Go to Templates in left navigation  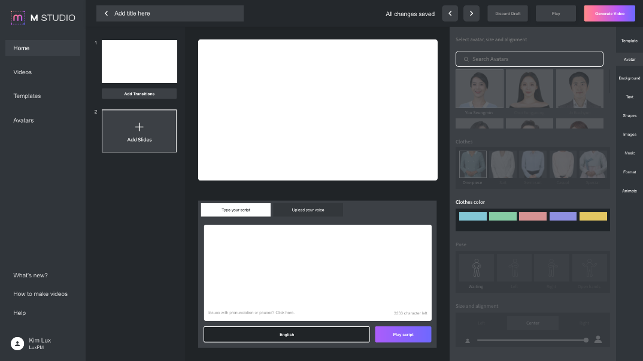(x=27, y=96)
